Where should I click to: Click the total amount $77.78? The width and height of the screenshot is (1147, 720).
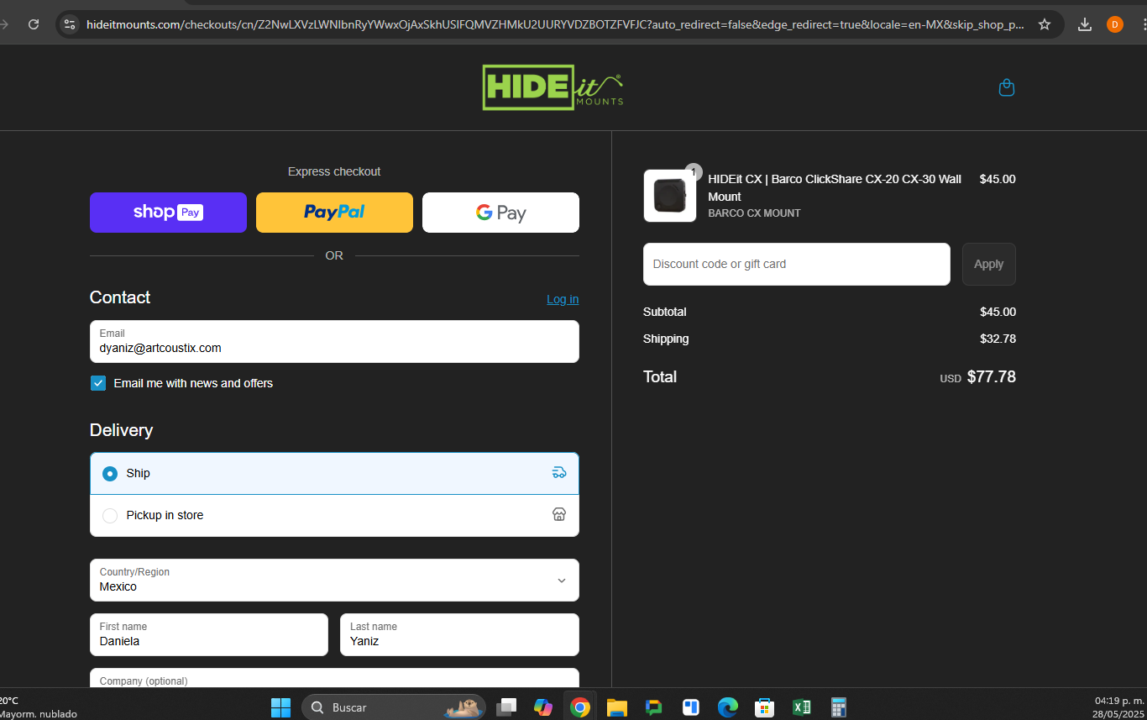991,376
